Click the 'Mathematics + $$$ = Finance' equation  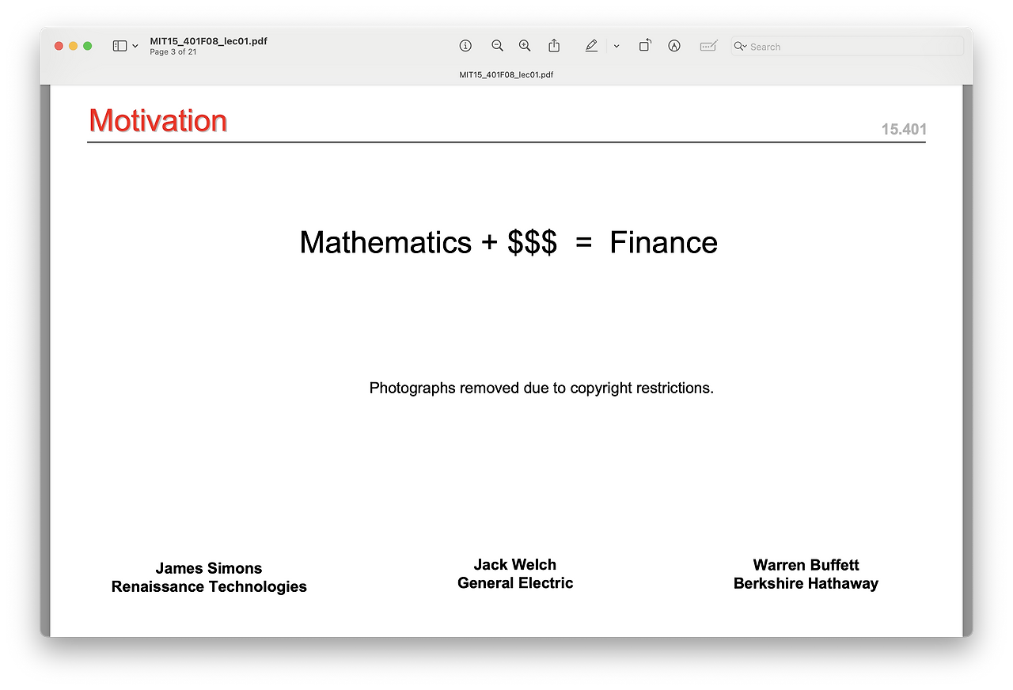click(x=508, y=242)
